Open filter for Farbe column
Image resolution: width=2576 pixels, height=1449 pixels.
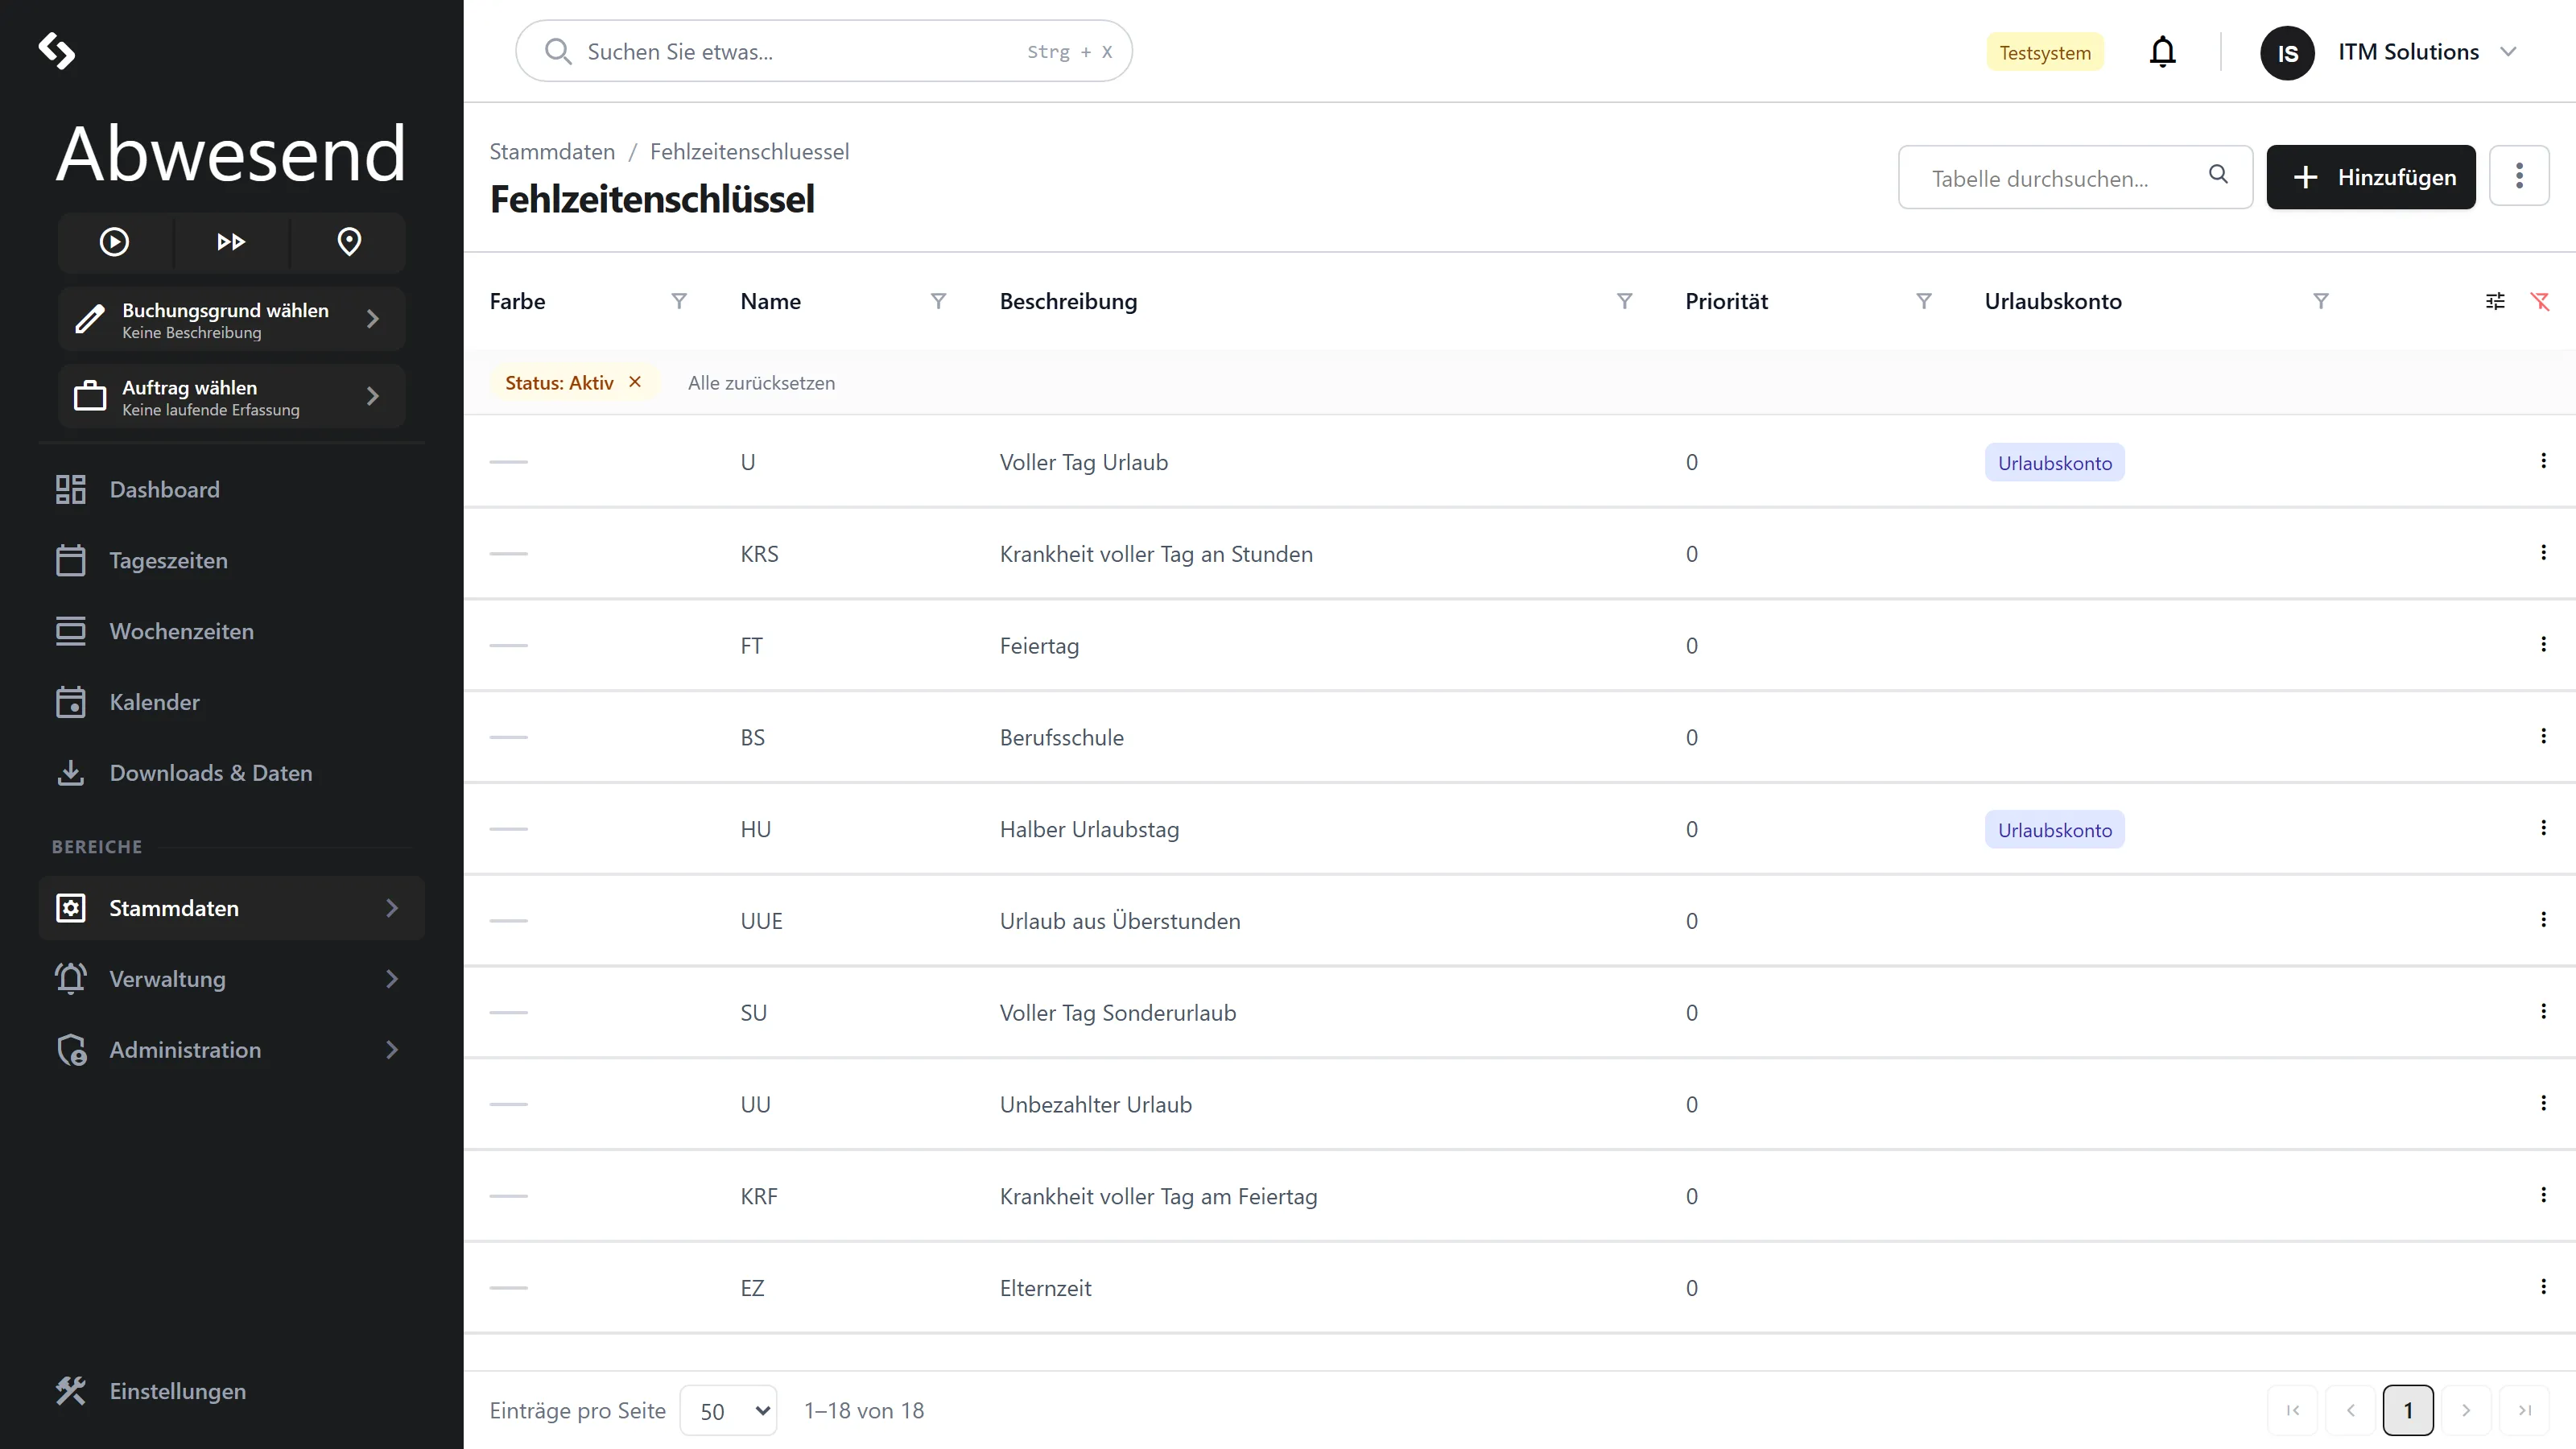coord(679,301)
